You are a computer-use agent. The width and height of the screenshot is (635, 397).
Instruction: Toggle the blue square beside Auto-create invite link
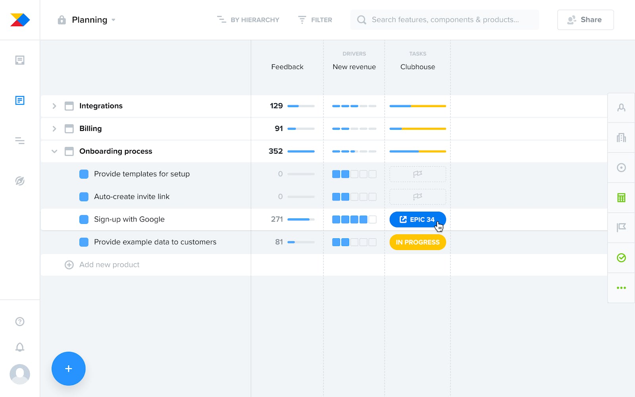point(84,197)
